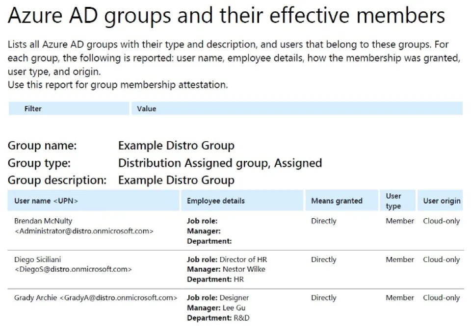The width and height of the screenshot is (471, 331).
Task: Click the GradyA@distro.onmicrosoft.com address
Action: pos(118,298)
